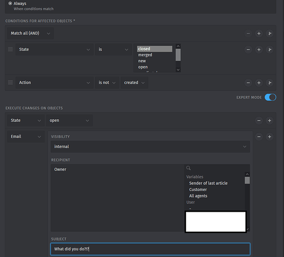The width and height of the screenshot is (284, 257).
Task: Toggle the Expert Mode switch
Action: 270,97
